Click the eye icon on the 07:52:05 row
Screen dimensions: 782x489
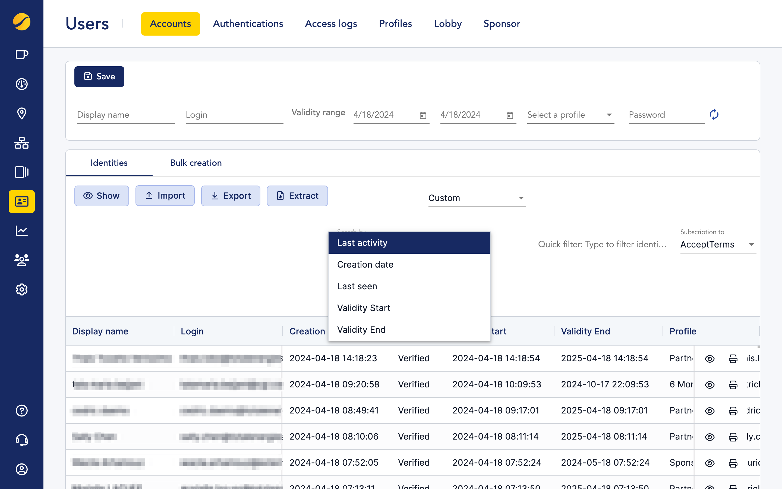[x=710, y=462]
